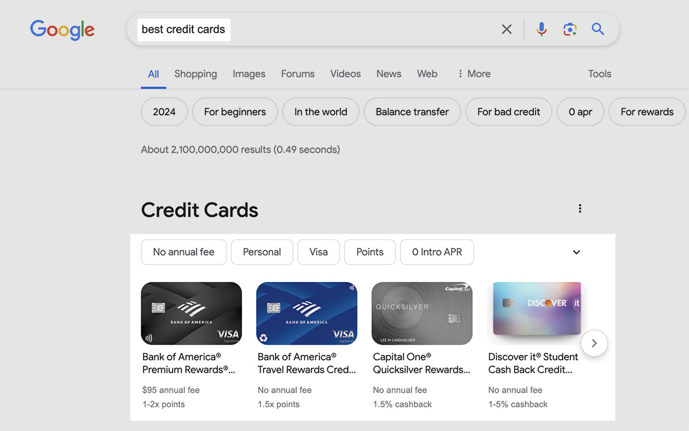Click Bank of America Premium Rewards title
Image resolution: width=689 pixels, height=431 pixels.
click(x=189, y=363)
